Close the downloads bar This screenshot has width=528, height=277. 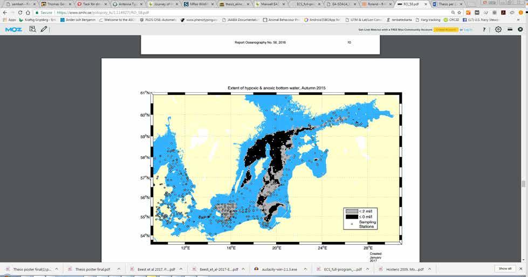[x=520, y=268]
